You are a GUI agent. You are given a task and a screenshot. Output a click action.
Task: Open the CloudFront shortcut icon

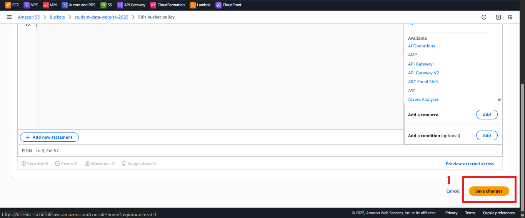pyautogui.click(x=218, y=5)
